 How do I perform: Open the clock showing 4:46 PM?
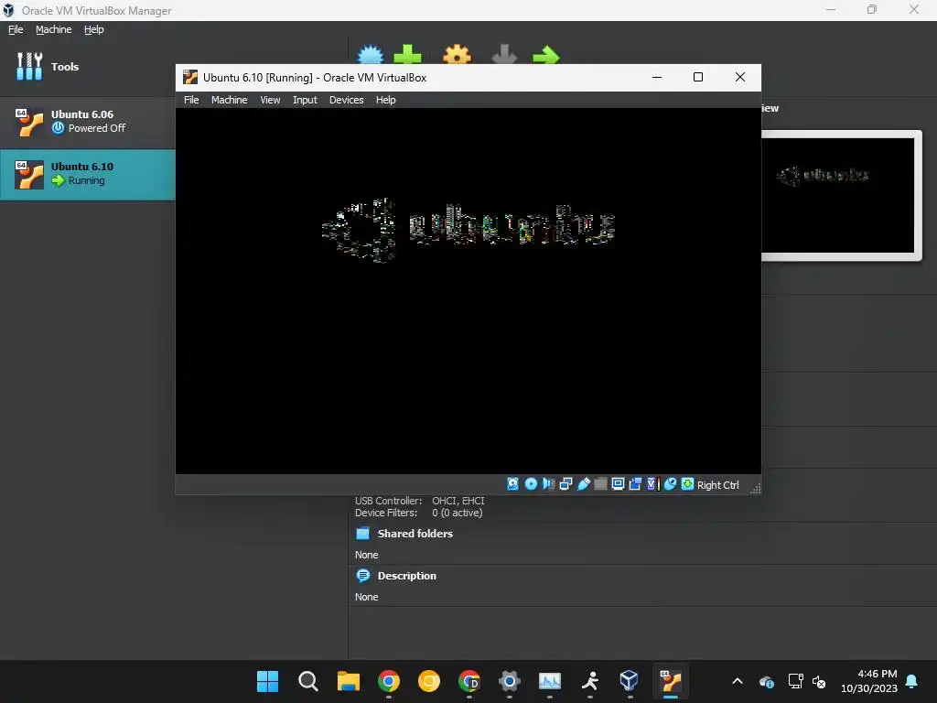869,681
